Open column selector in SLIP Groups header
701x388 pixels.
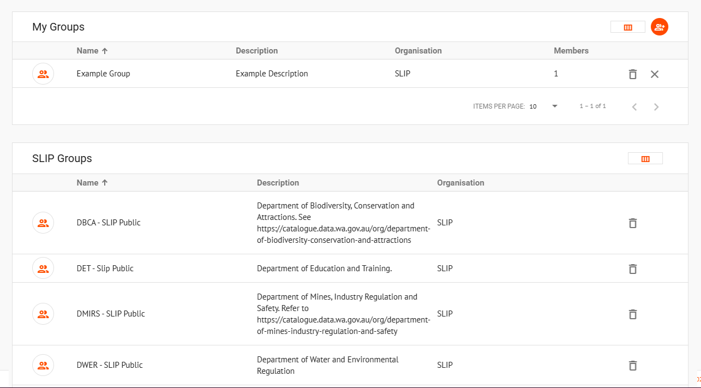click(x=645, y=159)
